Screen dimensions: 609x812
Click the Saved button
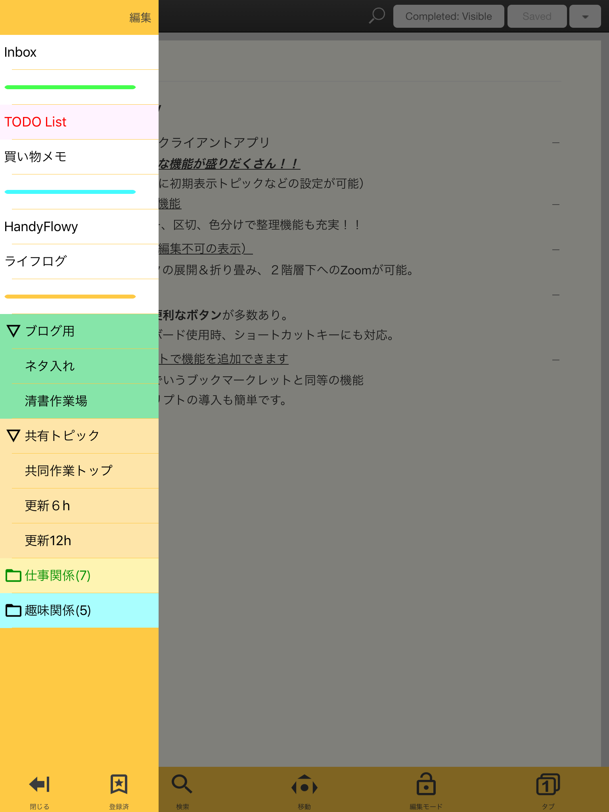[x=537, y=16]
